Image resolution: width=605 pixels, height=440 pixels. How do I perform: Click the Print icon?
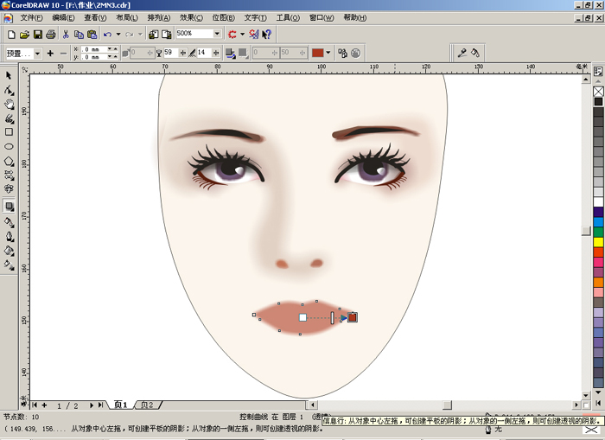(x=50, y=35)
